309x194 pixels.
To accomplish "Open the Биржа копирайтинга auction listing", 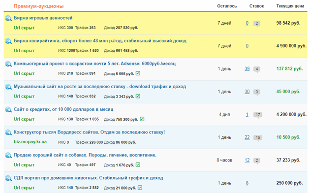I will 100,41.
